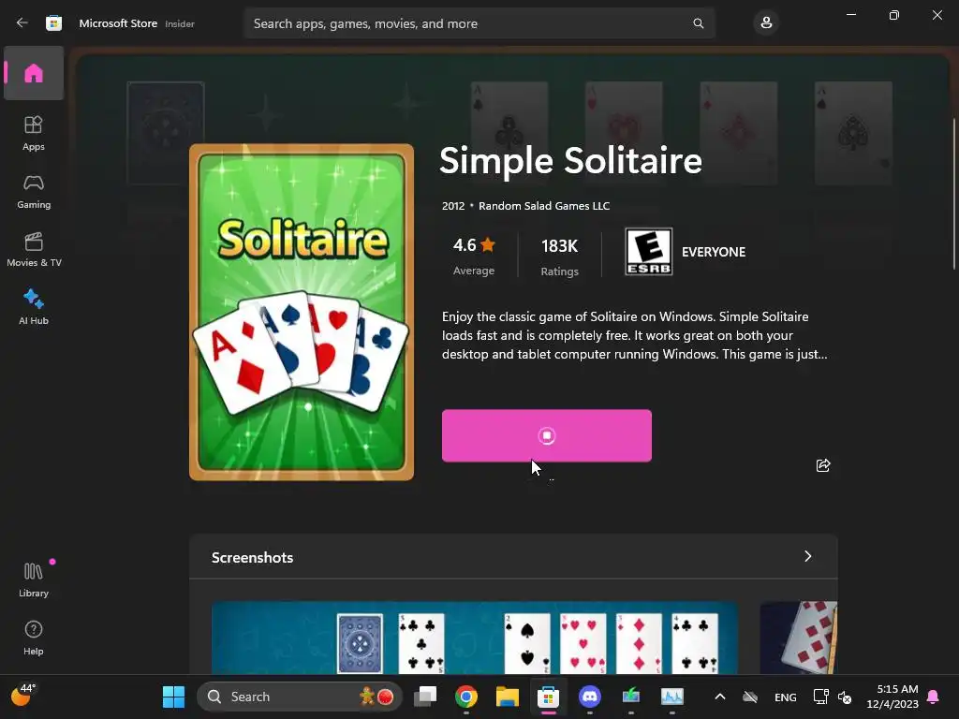Open the AI Hub
The height and width of the screenshot is (719, 959).
(34, 307)
